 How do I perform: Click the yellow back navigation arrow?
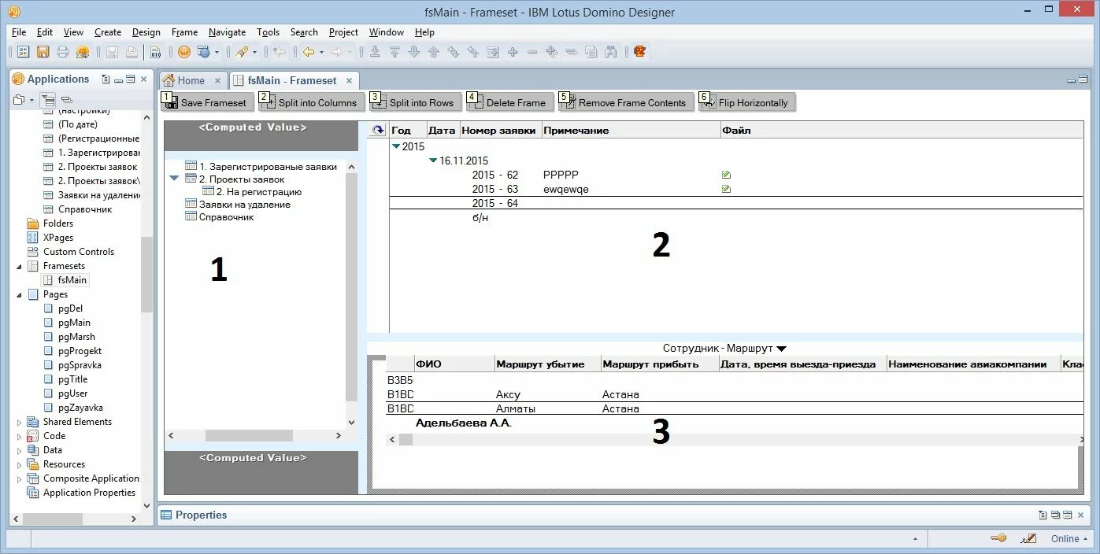308,53
